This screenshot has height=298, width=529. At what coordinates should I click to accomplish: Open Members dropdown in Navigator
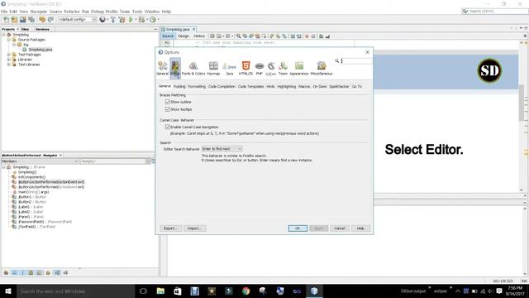coord(40,161)
